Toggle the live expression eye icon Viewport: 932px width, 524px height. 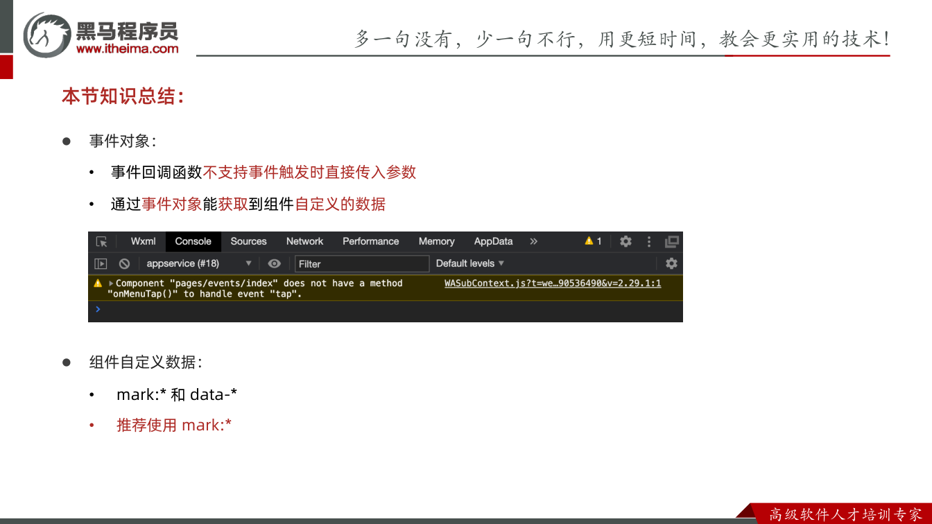(275, 263)
